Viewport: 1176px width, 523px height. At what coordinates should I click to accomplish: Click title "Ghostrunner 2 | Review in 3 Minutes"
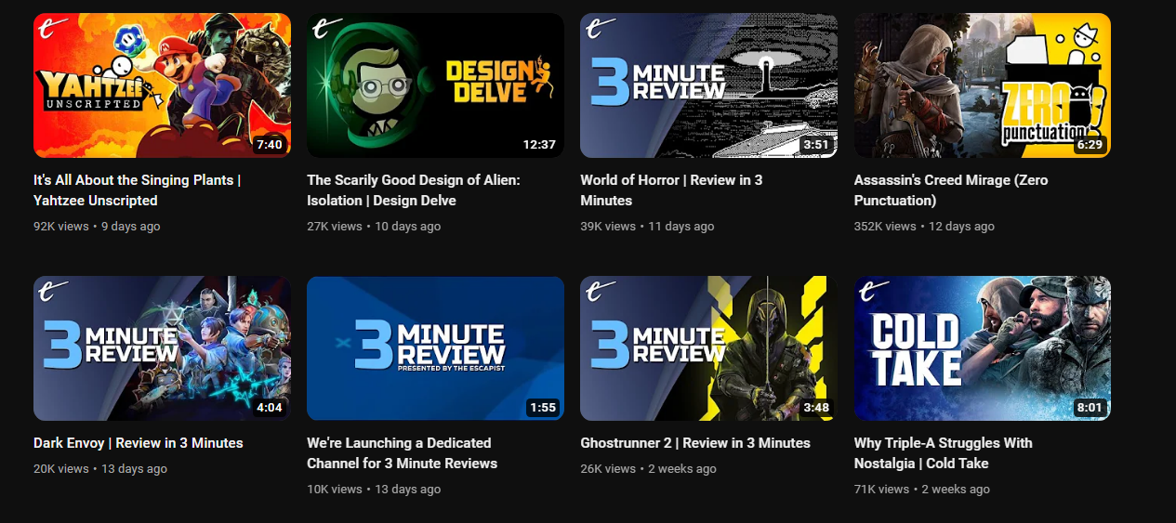tap(695, 443)
